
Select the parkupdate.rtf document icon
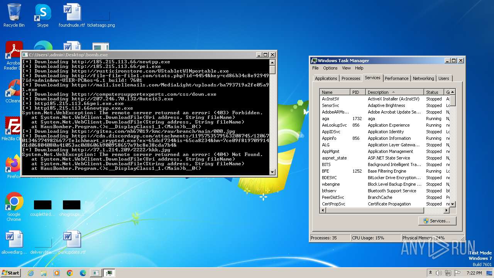coord(72,242)
